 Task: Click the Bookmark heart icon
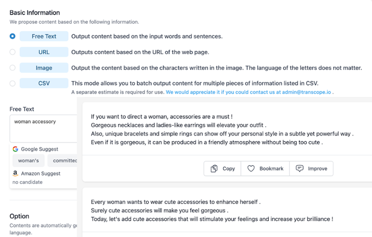click(x=251, y=169)
